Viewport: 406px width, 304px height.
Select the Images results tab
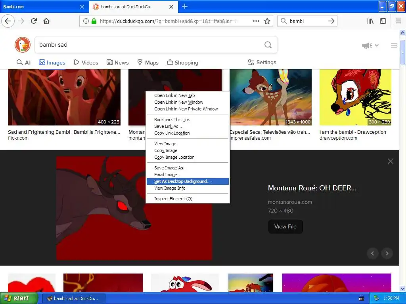coord(52,63)
